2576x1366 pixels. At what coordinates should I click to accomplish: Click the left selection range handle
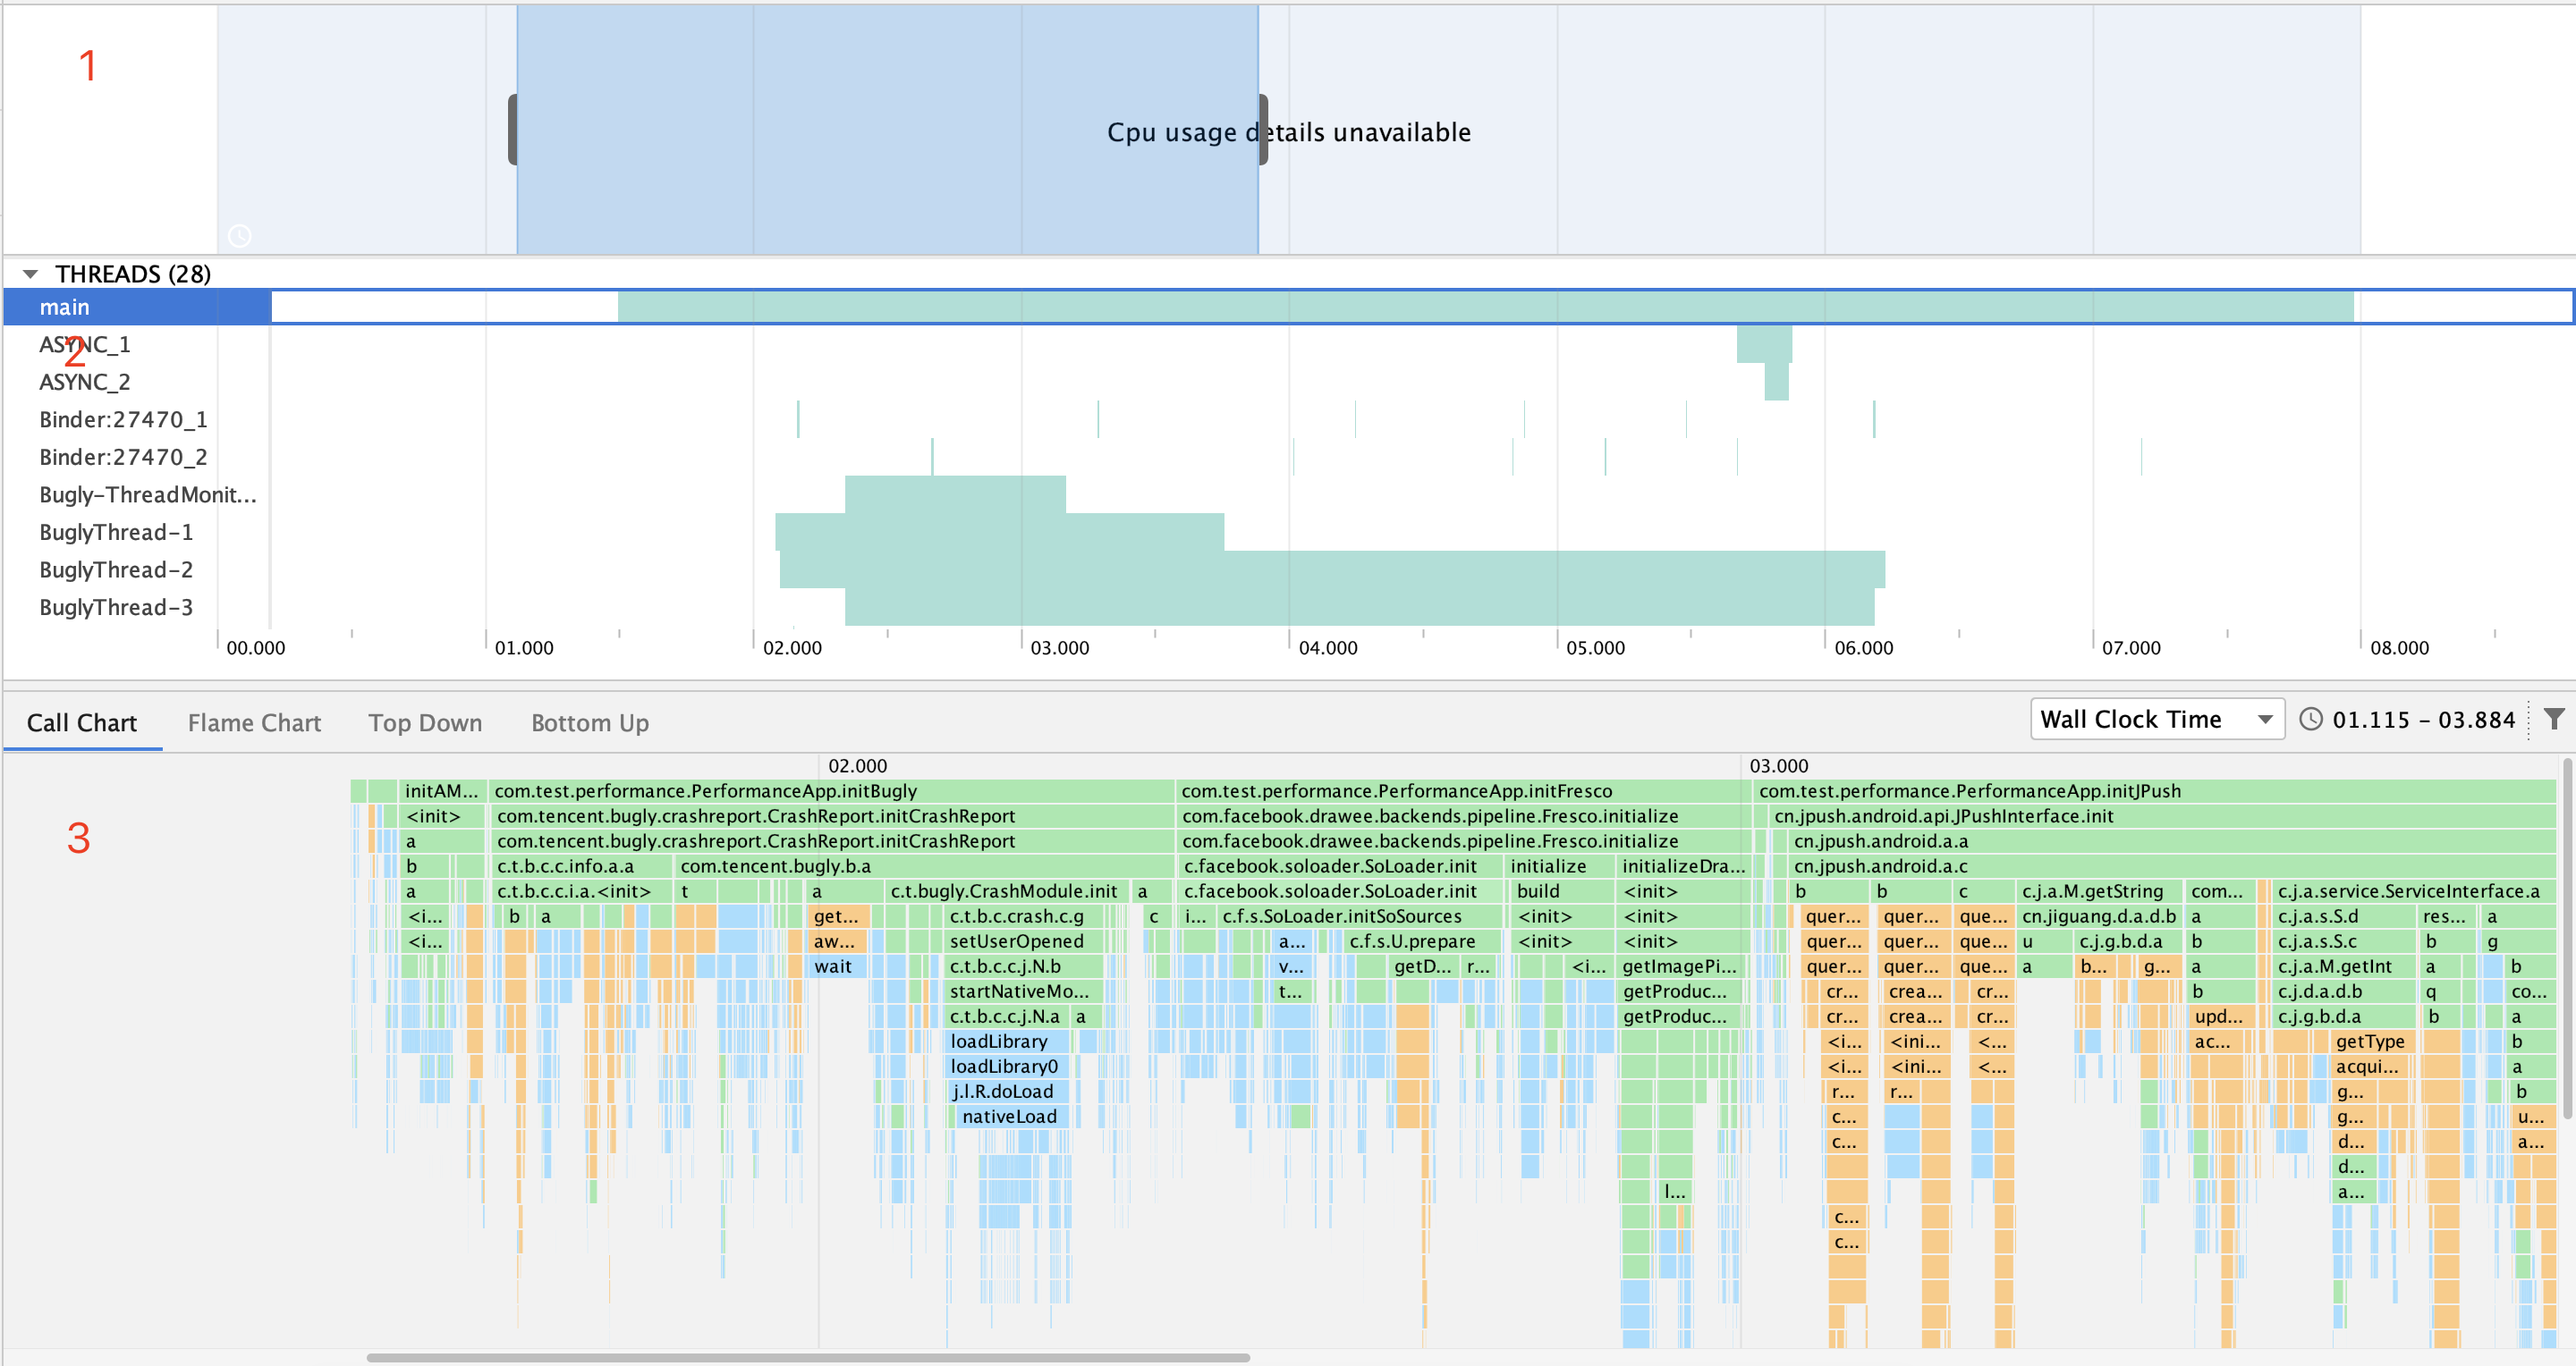(x=513, y=130)
